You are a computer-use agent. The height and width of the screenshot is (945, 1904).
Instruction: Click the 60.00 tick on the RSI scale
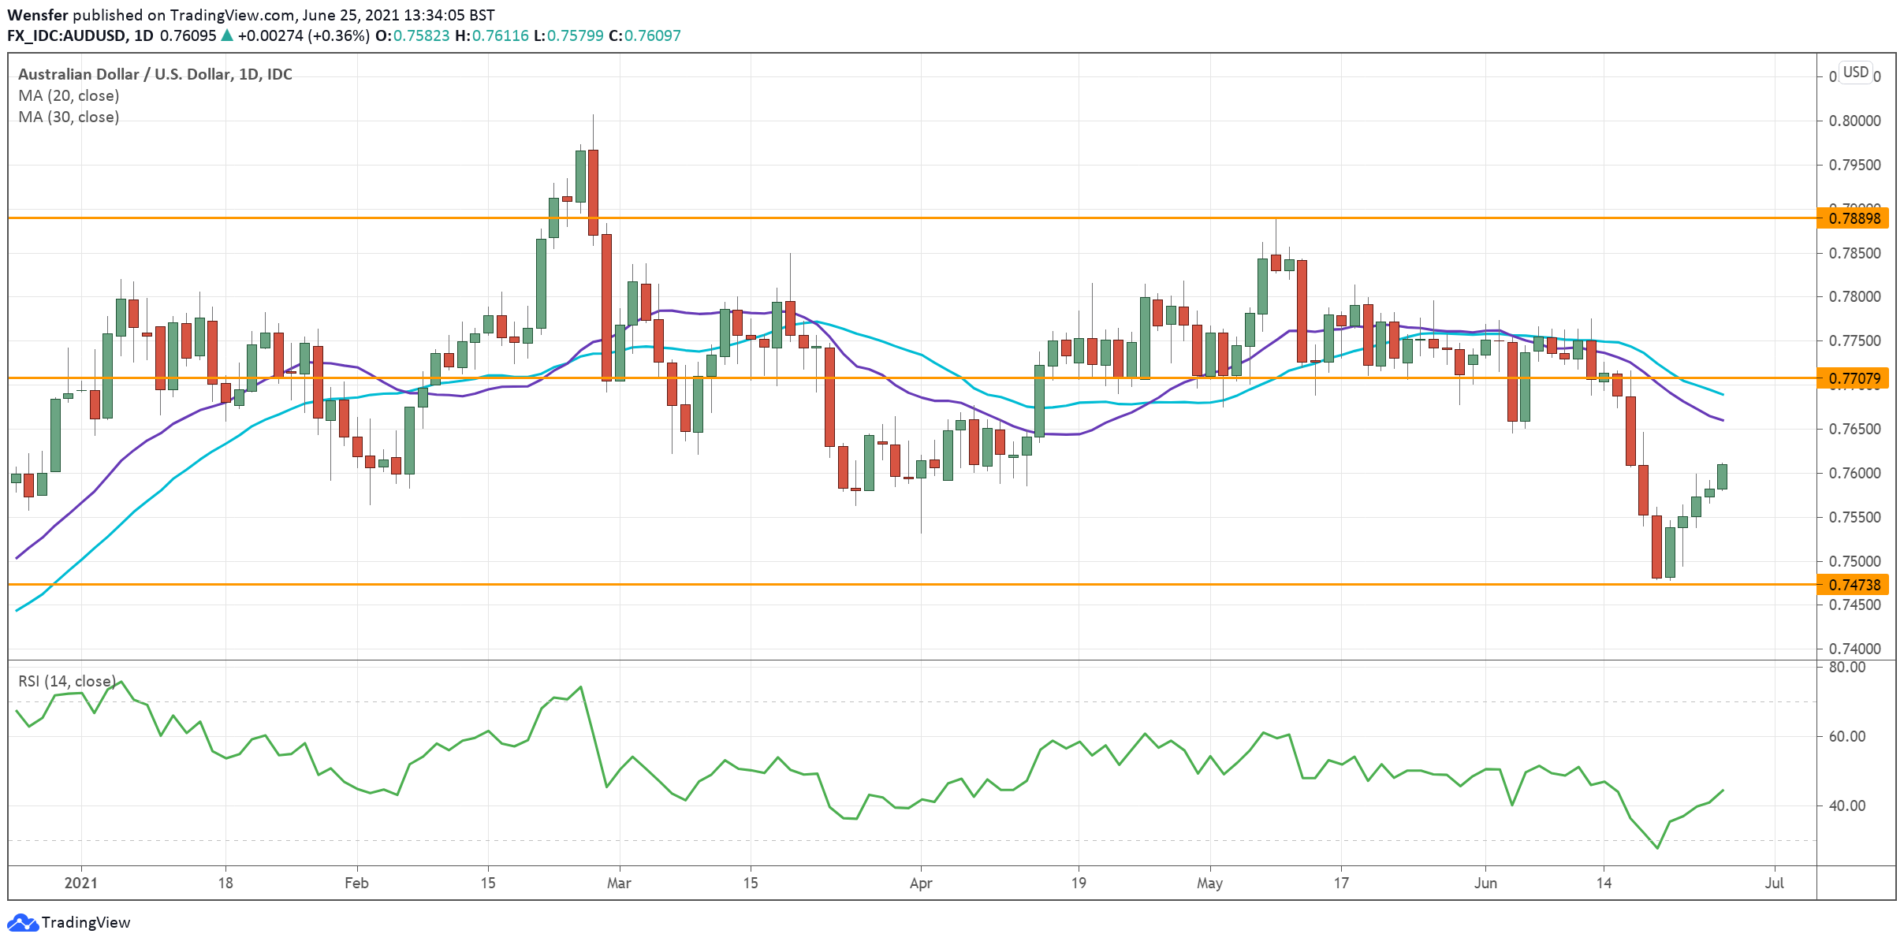point(1846,736)
